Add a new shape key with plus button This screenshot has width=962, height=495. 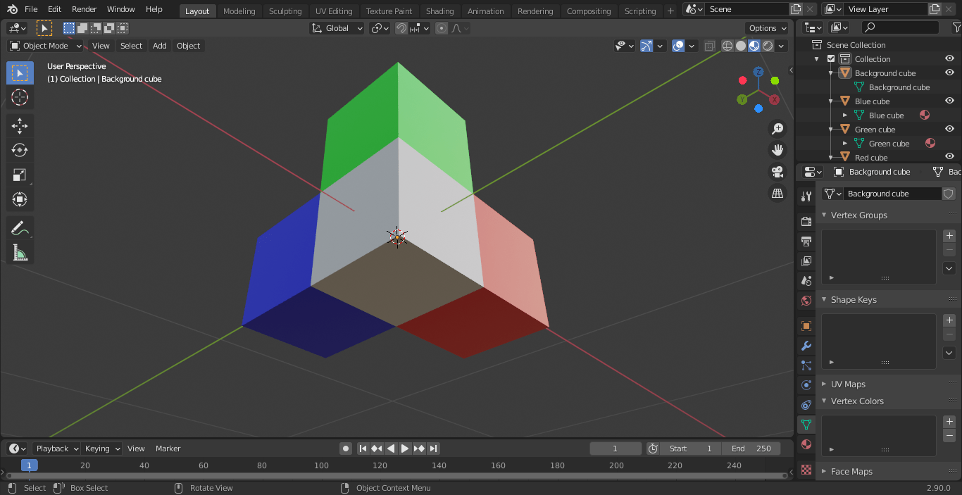[x=949, y=320]
